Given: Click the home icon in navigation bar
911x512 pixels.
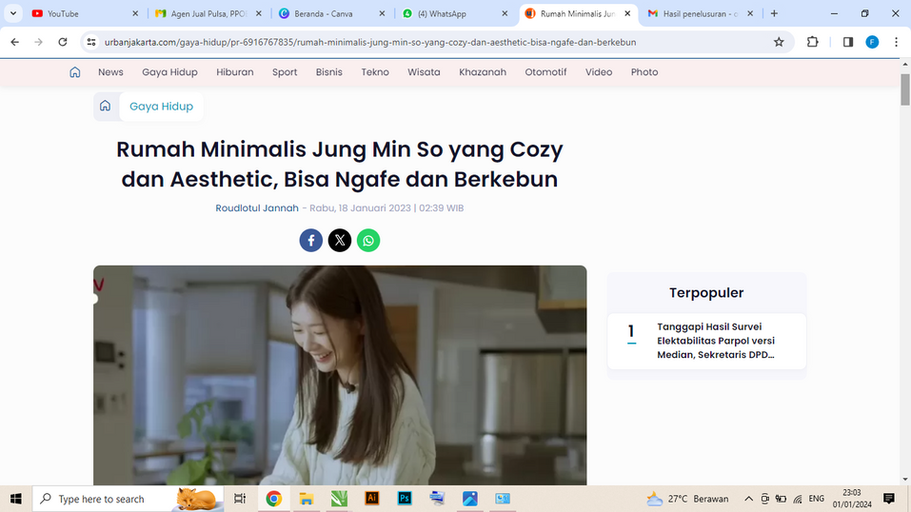Looking at the screenshot, I should point(75,72).
